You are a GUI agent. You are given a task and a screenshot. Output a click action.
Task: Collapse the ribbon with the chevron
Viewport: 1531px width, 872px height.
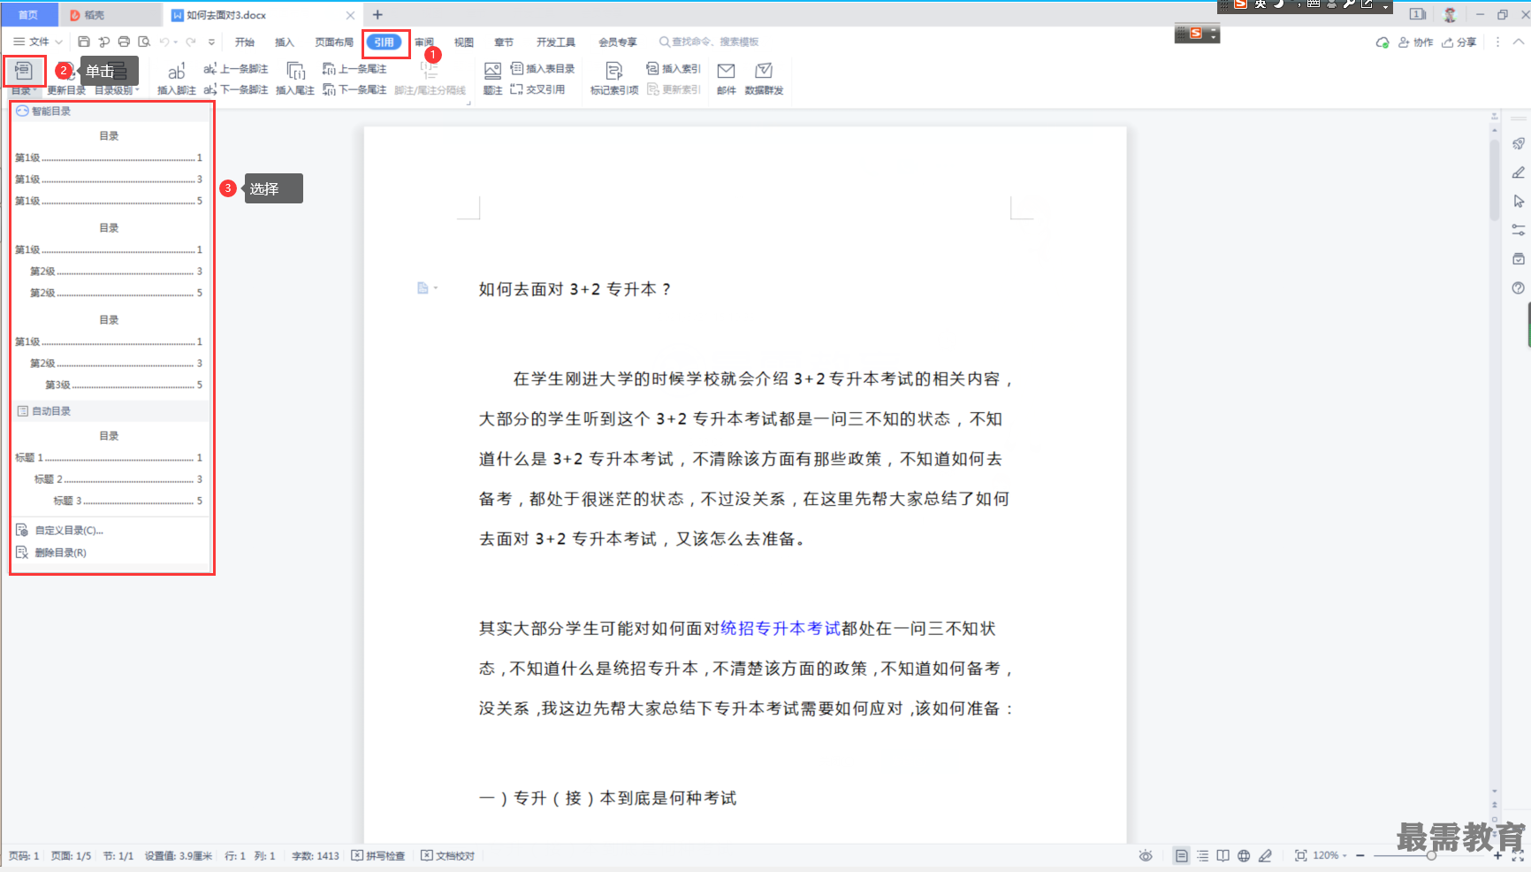[x=1519, y=42]
